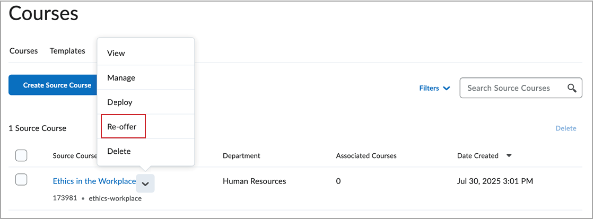Screen dimensions: 593x219
Task: Click the Delete link above the table
Action: (566, 128)
